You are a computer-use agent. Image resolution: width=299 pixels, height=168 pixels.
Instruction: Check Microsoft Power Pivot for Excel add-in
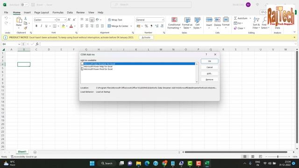pyautogui.click(x=82, y=69)
